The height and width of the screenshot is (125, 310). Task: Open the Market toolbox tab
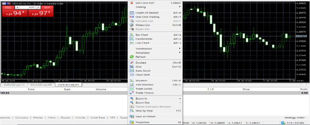[x=38, y=118]
